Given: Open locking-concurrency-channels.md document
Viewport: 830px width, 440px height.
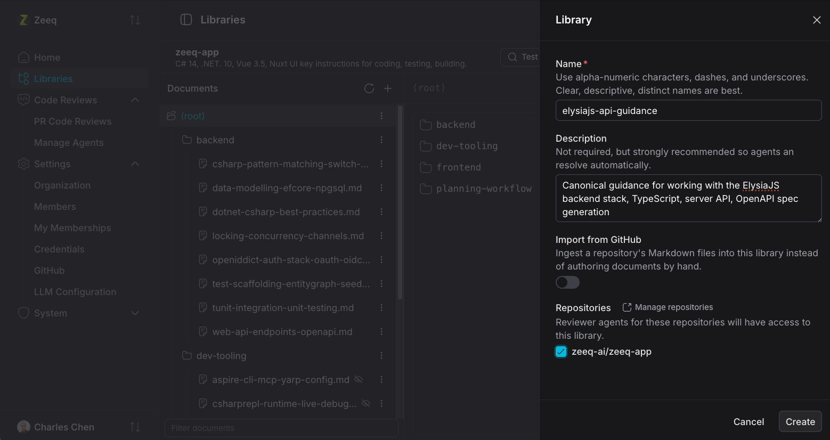Looking at the screenshot, I should pyautogui.click(x=288, y=236).
